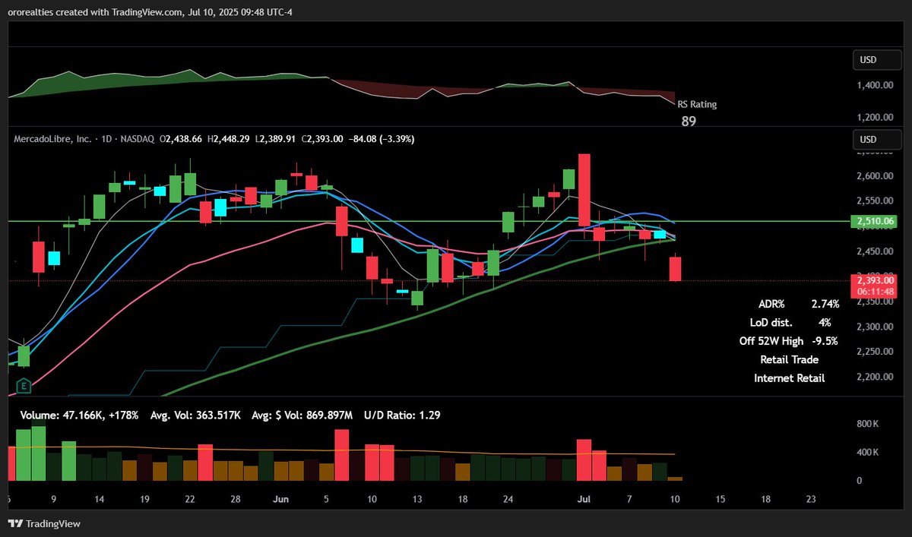The height and width of the screenshot is (537, 912).
Task: Click the 14 date label on time axis
Action: point(98,500)
